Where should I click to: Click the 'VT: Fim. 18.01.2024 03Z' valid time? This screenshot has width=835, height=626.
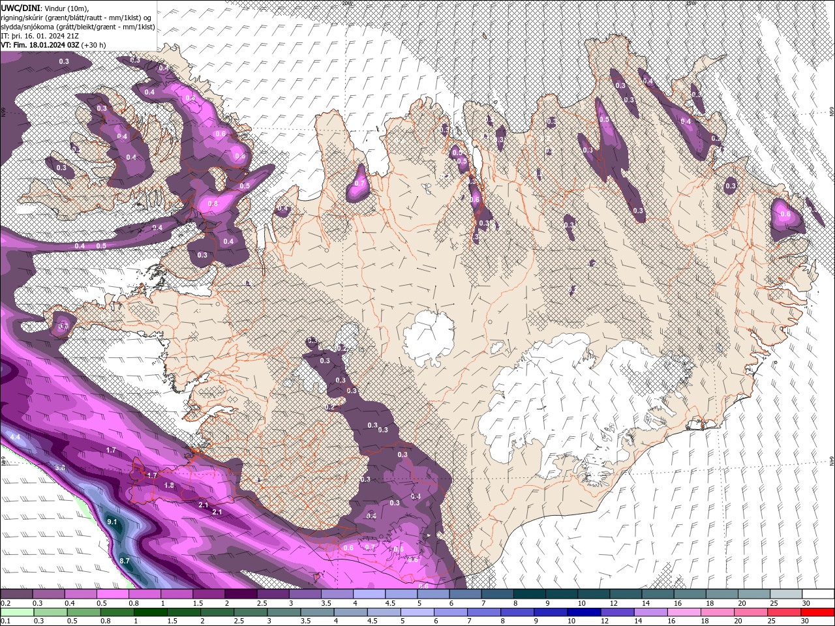pyautogui.click(x=40, y=45)
